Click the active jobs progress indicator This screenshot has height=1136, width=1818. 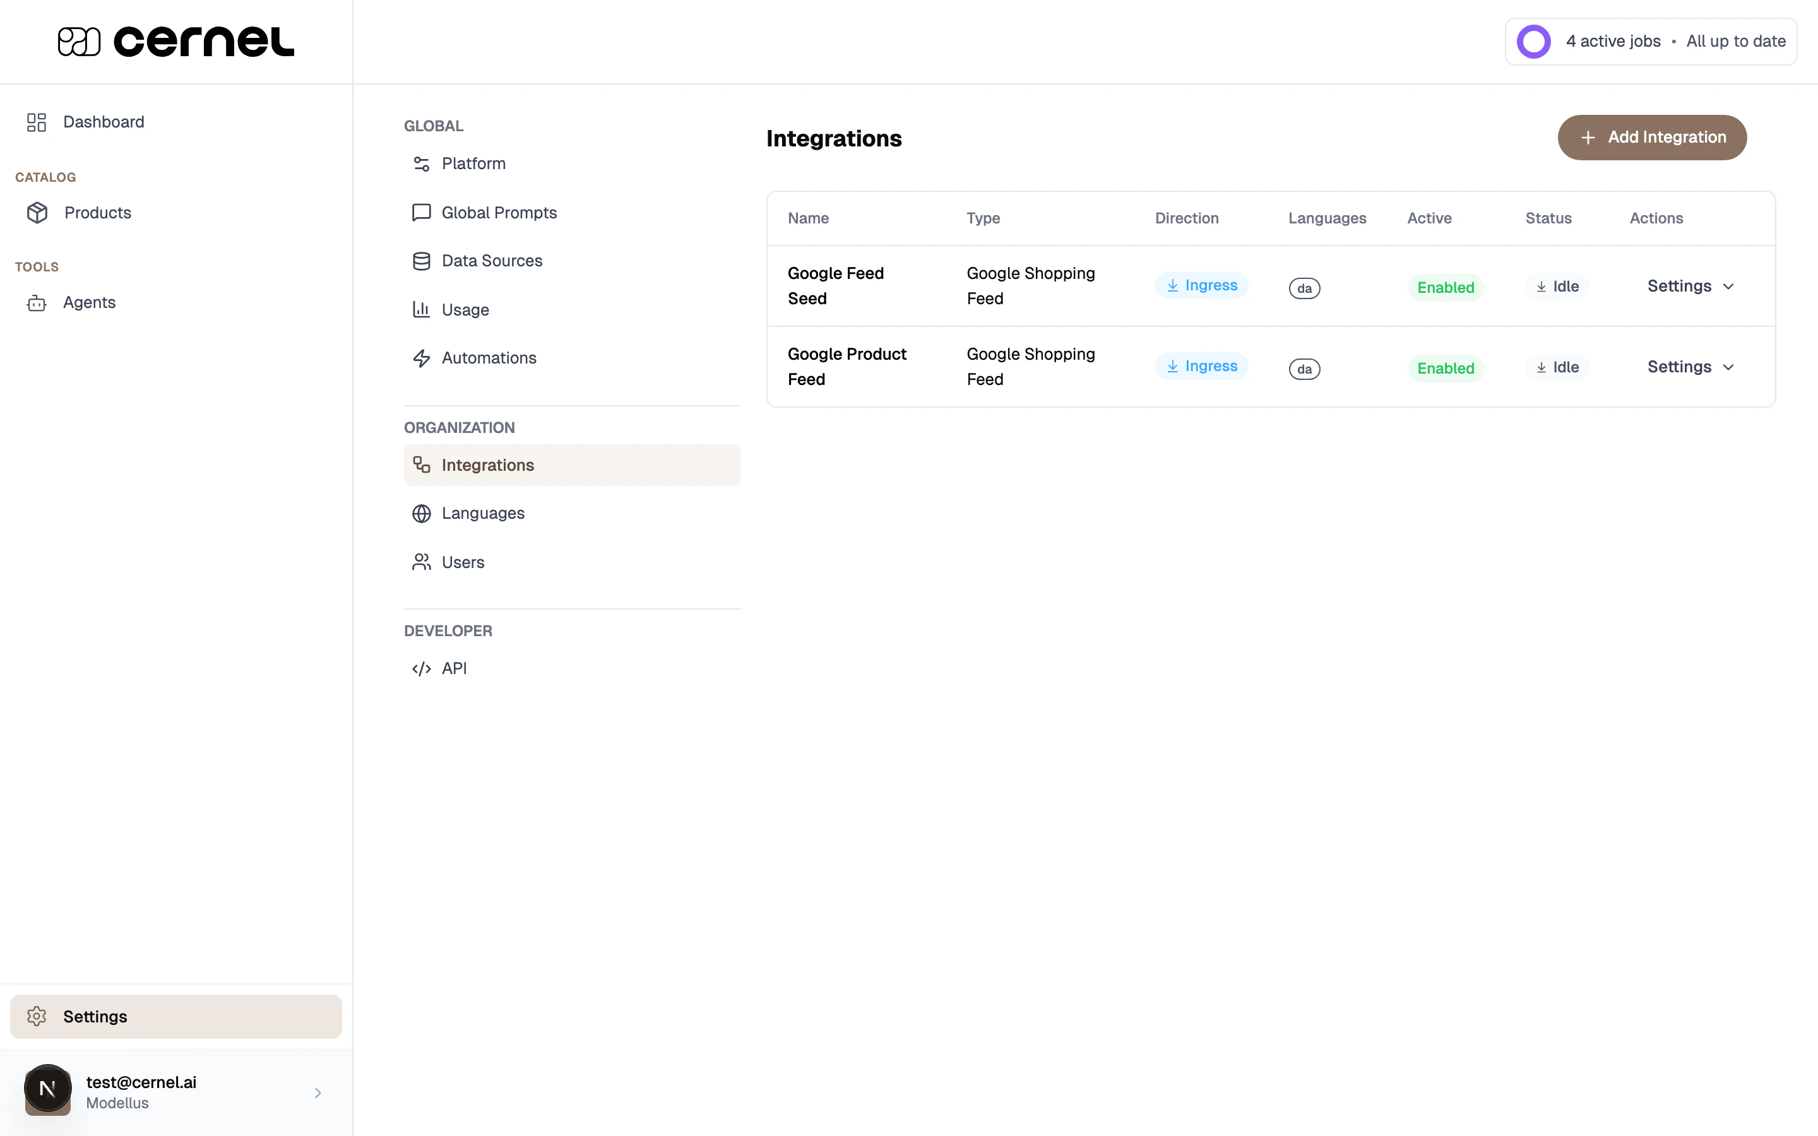coord(1533,41)
